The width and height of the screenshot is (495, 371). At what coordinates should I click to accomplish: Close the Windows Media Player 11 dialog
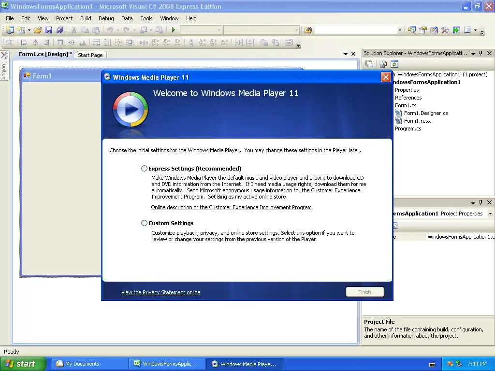point(386,77)
